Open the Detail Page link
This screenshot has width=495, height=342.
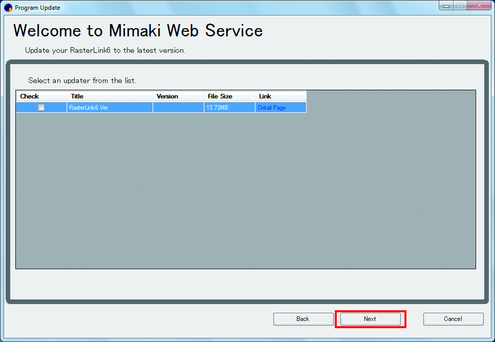272,108
